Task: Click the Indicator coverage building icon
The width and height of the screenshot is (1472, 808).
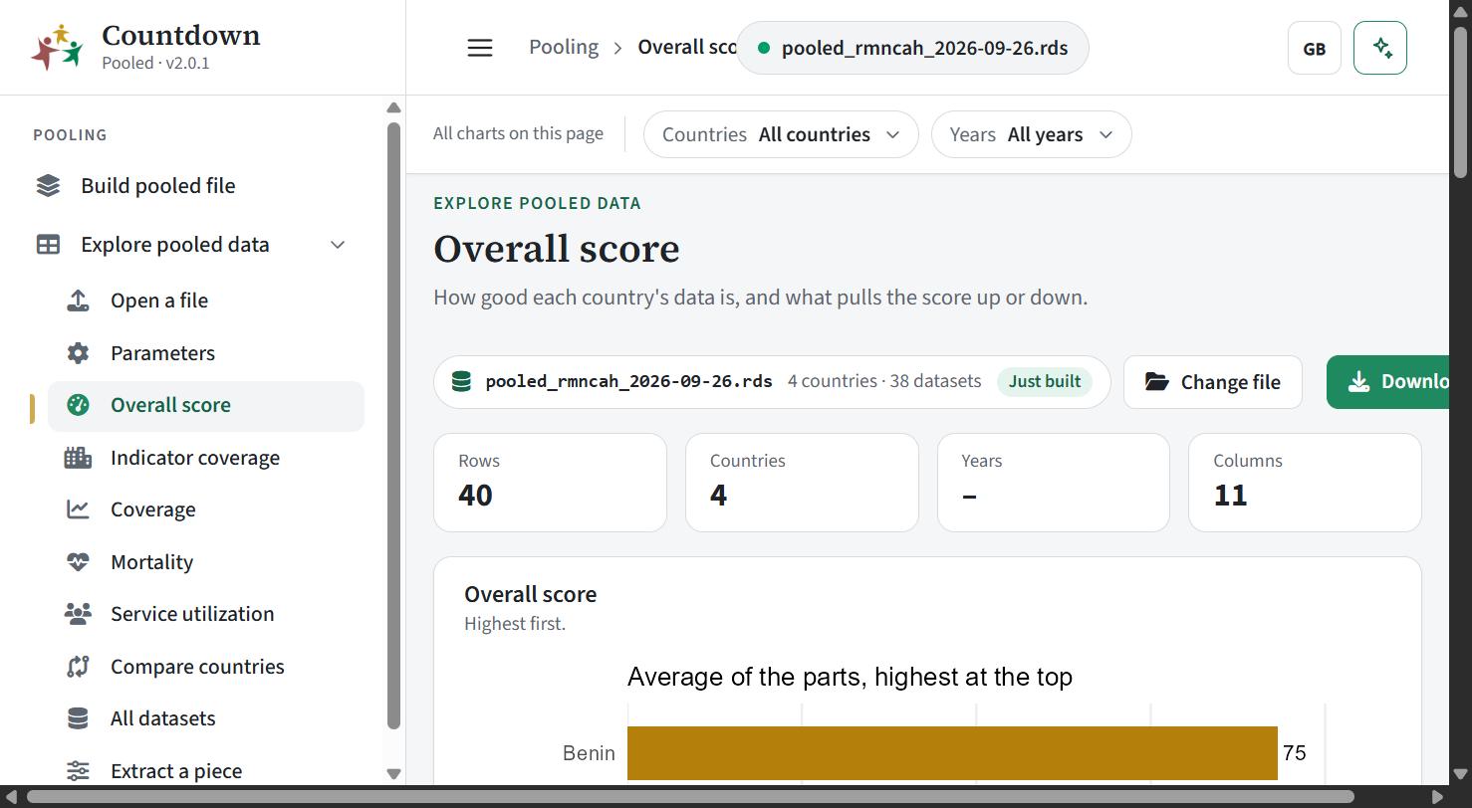Action: click(x=78, y=458)
